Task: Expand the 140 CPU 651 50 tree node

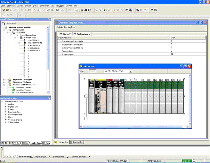Action: (19, 43)
